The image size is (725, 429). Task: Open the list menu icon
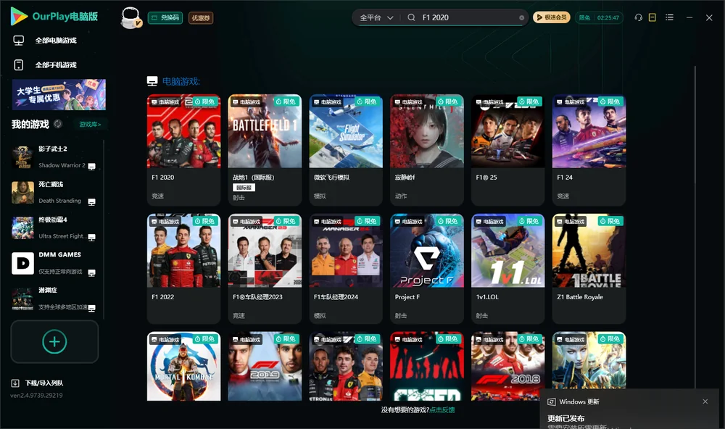point(669,17)
